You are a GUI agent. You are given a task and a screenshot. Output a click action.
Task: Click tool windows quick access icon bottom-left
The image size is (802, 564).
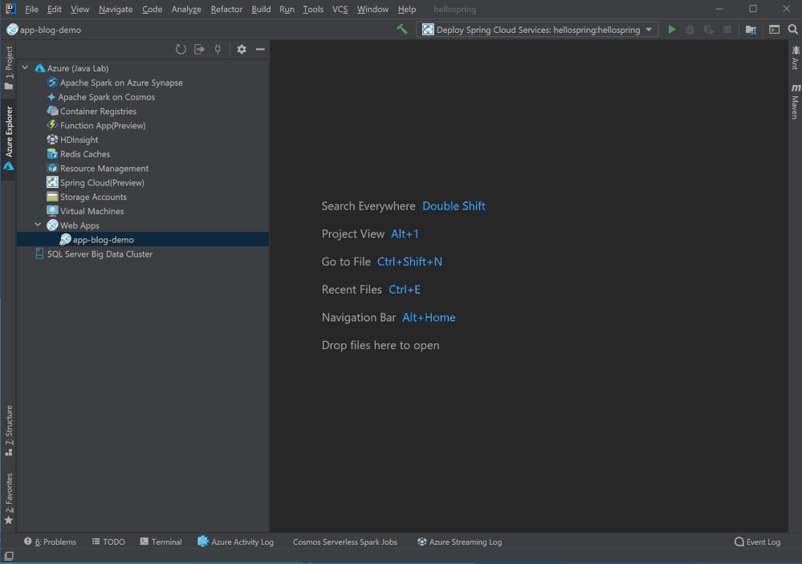click(x=9, y=556)
